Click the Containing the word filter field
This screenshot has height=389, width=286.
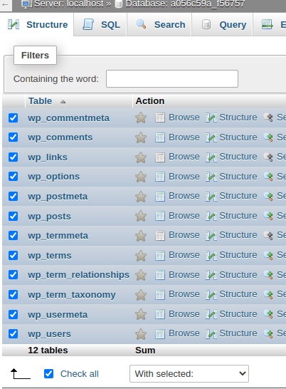click(x=172, y=78)
